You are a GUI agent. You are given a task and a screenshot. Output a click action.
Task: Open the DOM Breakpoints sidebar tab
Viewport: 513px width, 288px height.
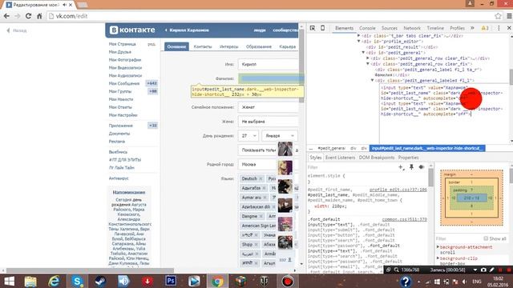click(x=377, y=158)
